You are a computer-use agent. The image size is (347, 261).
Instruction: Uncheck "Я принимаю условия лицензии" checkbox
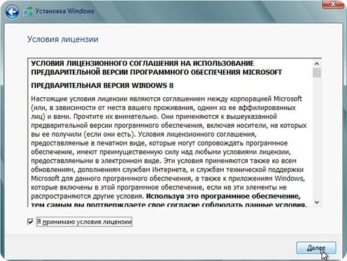pos(30,222)
